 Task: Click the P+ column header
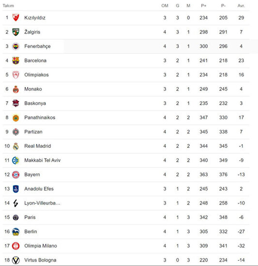pos(204,6)
